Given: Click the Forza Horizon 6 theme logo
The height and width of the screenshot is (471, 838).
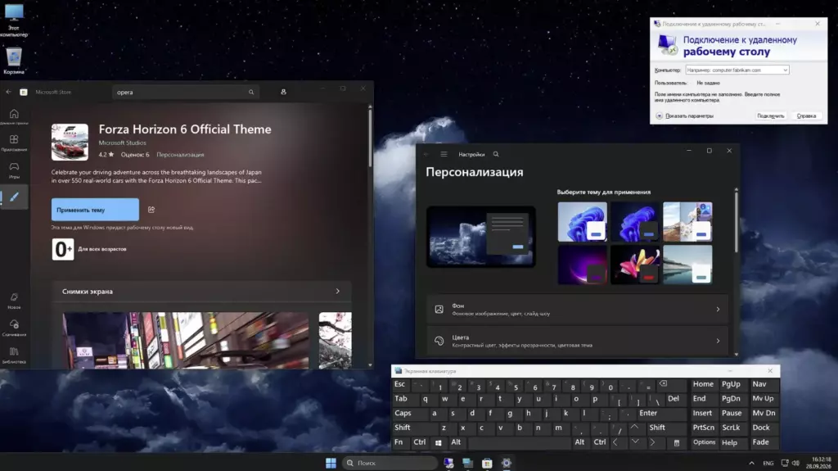Looking at the screenshot, I should pos(70,142).
